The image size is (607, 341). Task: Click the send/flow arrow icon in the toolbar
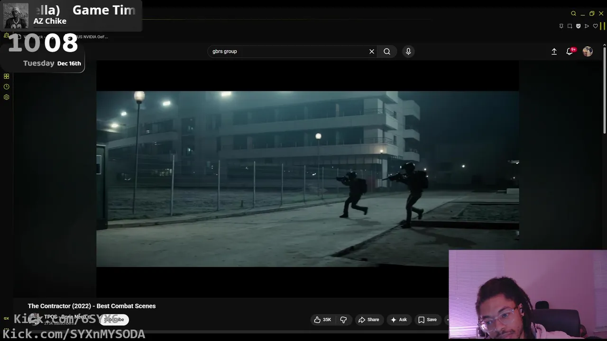coord(587,26)
